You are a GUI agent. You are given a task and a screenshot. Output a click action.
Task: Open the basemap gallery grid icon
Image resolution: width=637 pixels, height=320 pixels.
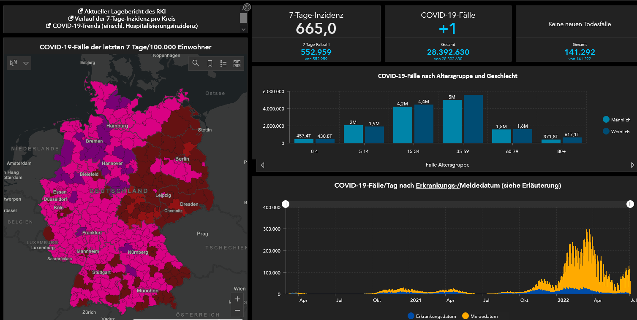[x=237, y=63]
